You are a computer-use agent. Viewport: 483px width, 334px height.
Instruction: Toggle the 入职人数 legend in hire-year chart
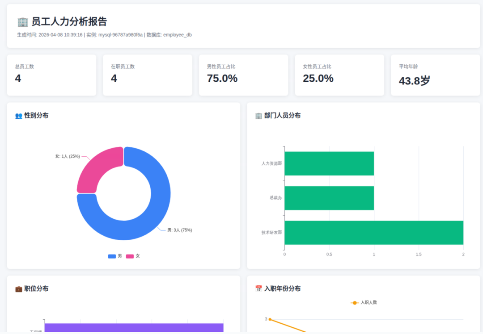(x=364, y=303)
